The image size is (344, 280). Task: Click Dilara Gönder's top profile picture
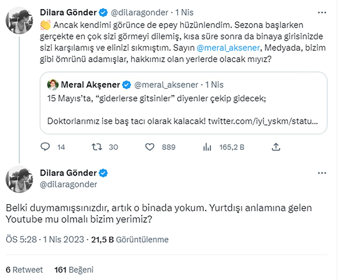tap(19, 21)
